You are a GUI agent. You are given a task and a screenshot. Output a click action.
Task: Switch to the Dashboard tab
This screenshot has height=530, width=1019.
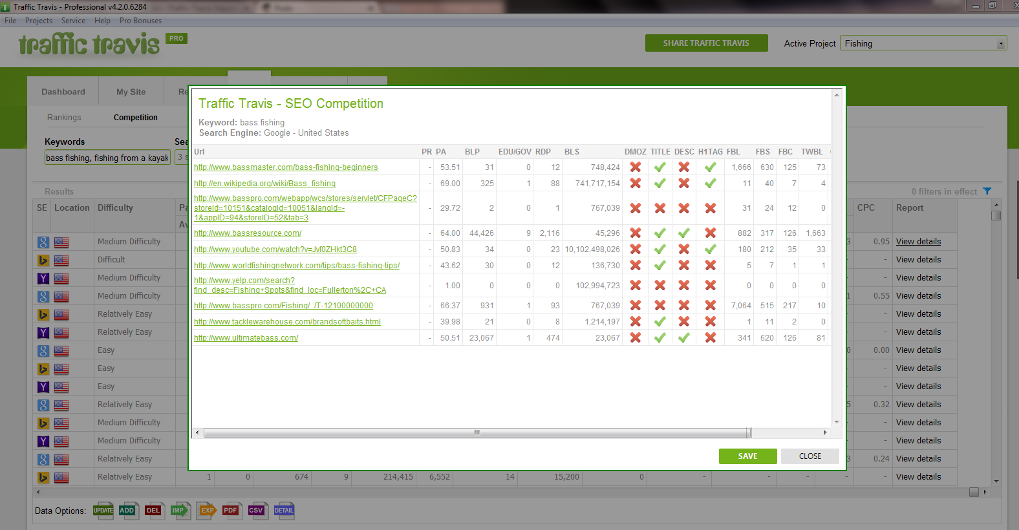[x=63, y=92]
